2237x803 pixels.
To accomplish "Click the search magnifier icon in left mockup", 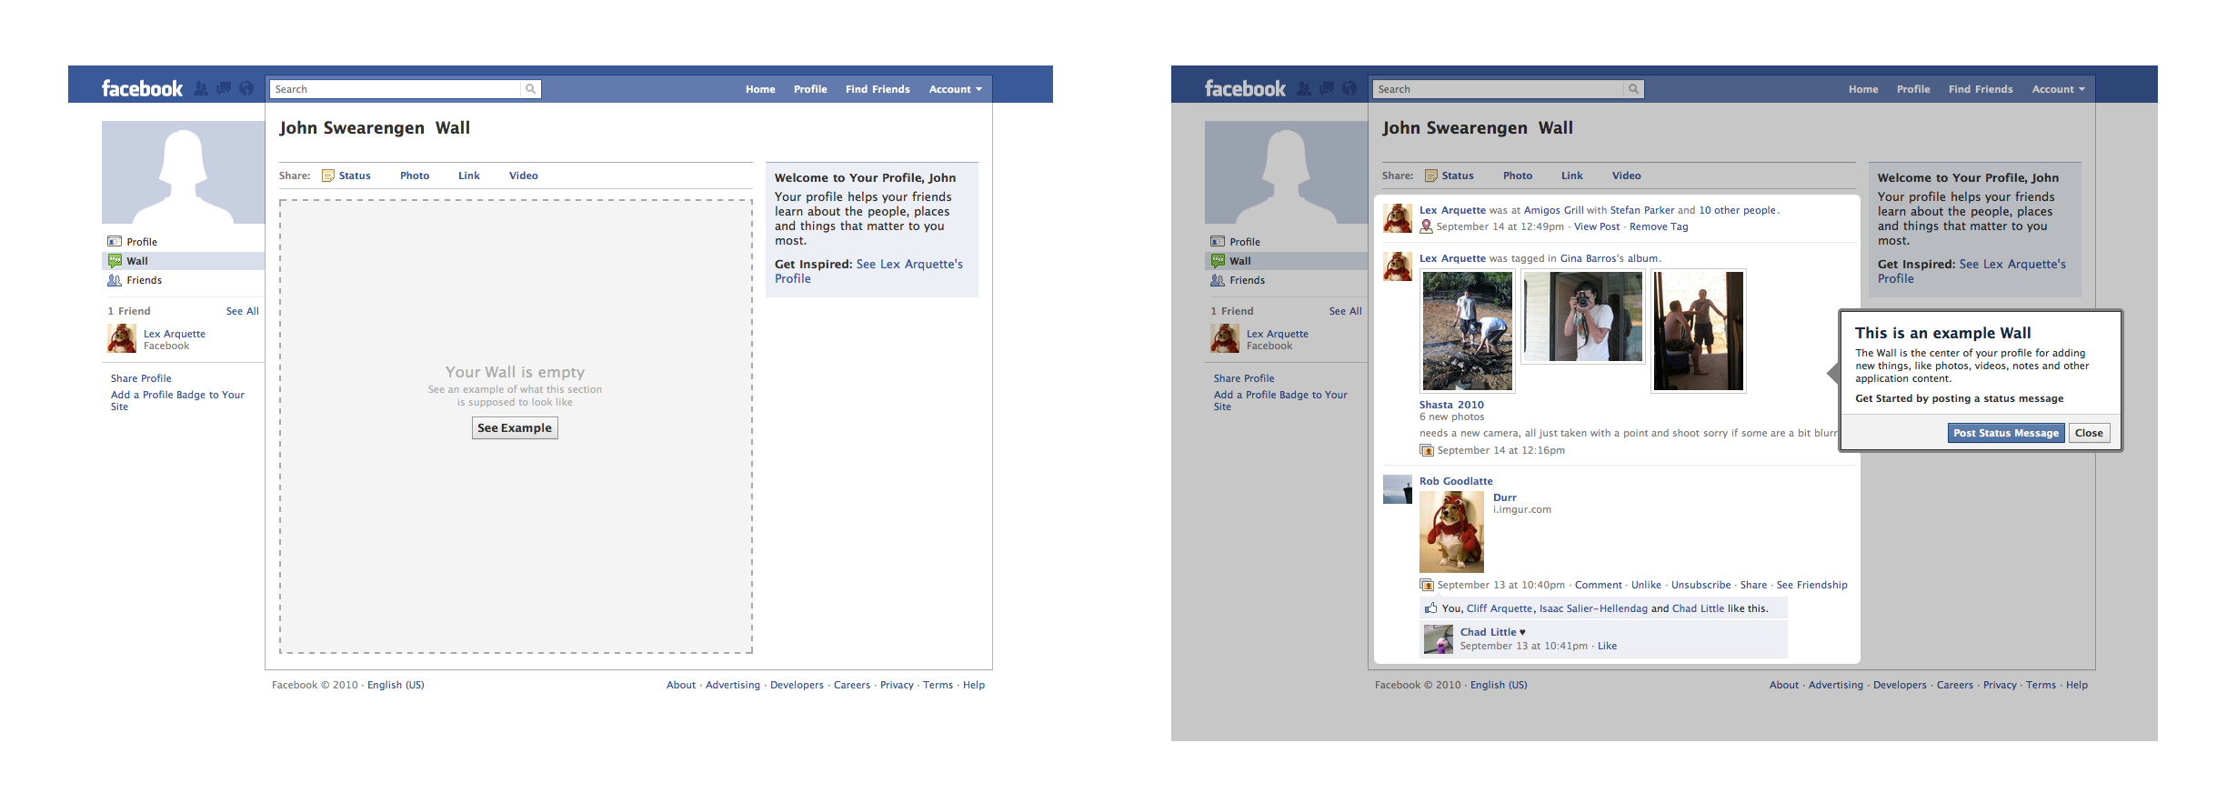I will point(530,89).
